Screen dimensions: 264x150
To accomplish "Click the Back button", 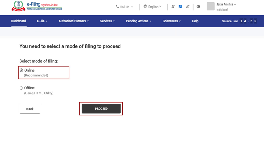I will [x=30, y=109].
